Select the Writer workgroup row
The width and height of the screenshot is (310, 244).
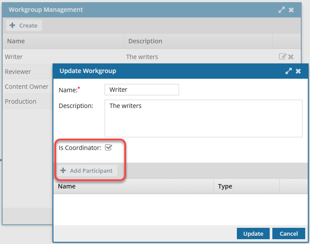(14, 57)
